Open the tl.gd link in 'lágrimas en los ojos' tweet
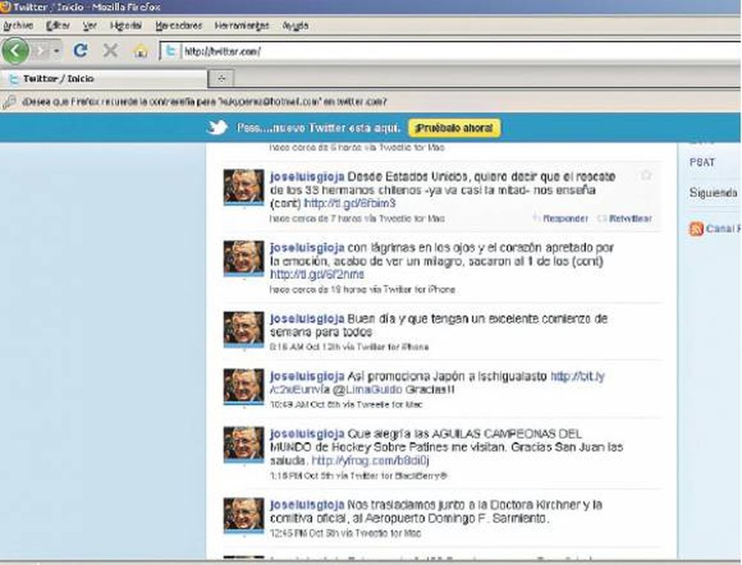Screen dimensions: 742x565 pyautogui.click(x=318, y=274)
